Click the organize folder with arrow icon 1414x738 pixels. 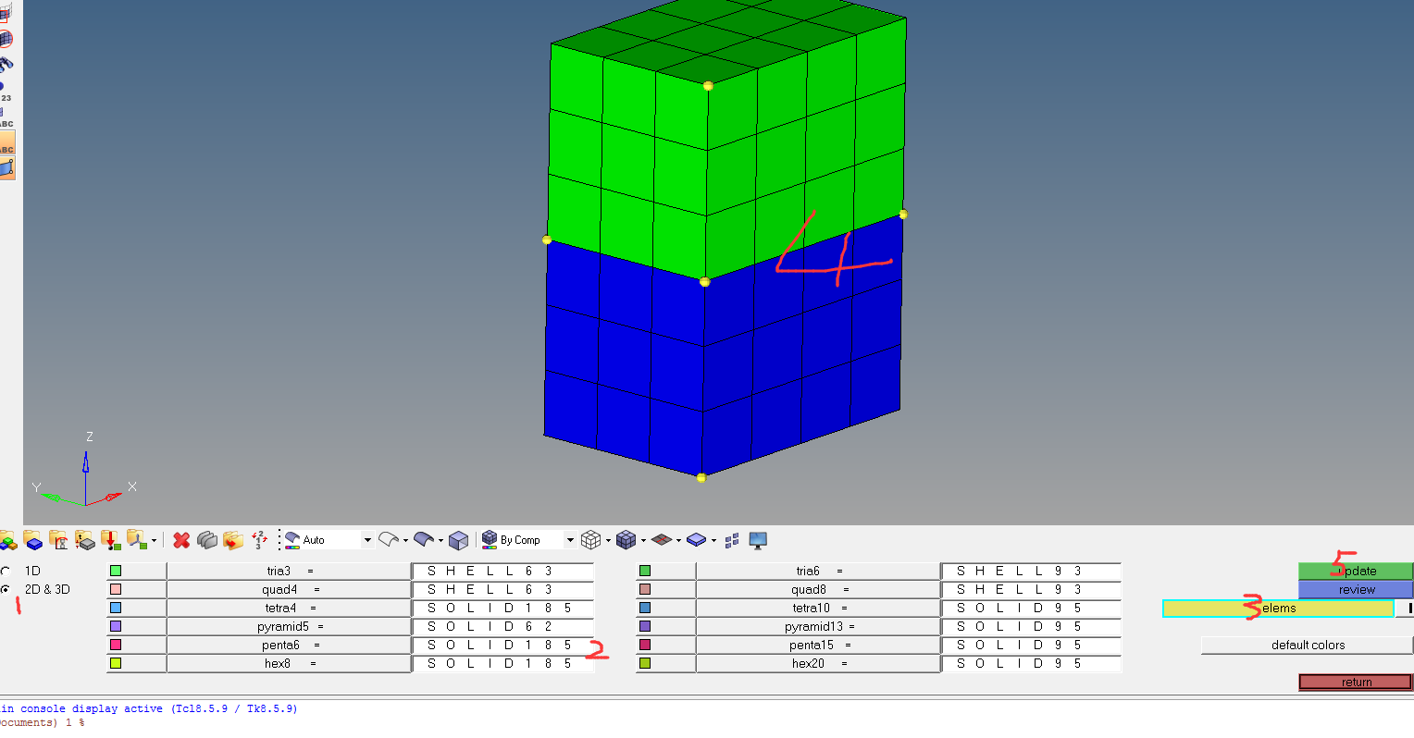coord(232,540)
